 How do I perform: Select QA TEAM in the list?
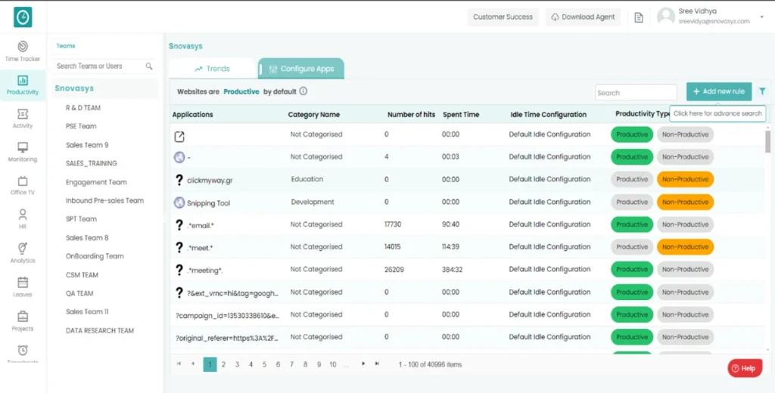point(79,293)
